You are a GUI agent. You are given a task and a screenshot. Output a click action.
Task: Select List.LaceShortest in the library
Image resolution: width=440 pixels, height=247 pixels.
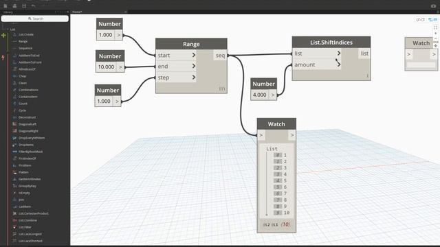[30, 241]
